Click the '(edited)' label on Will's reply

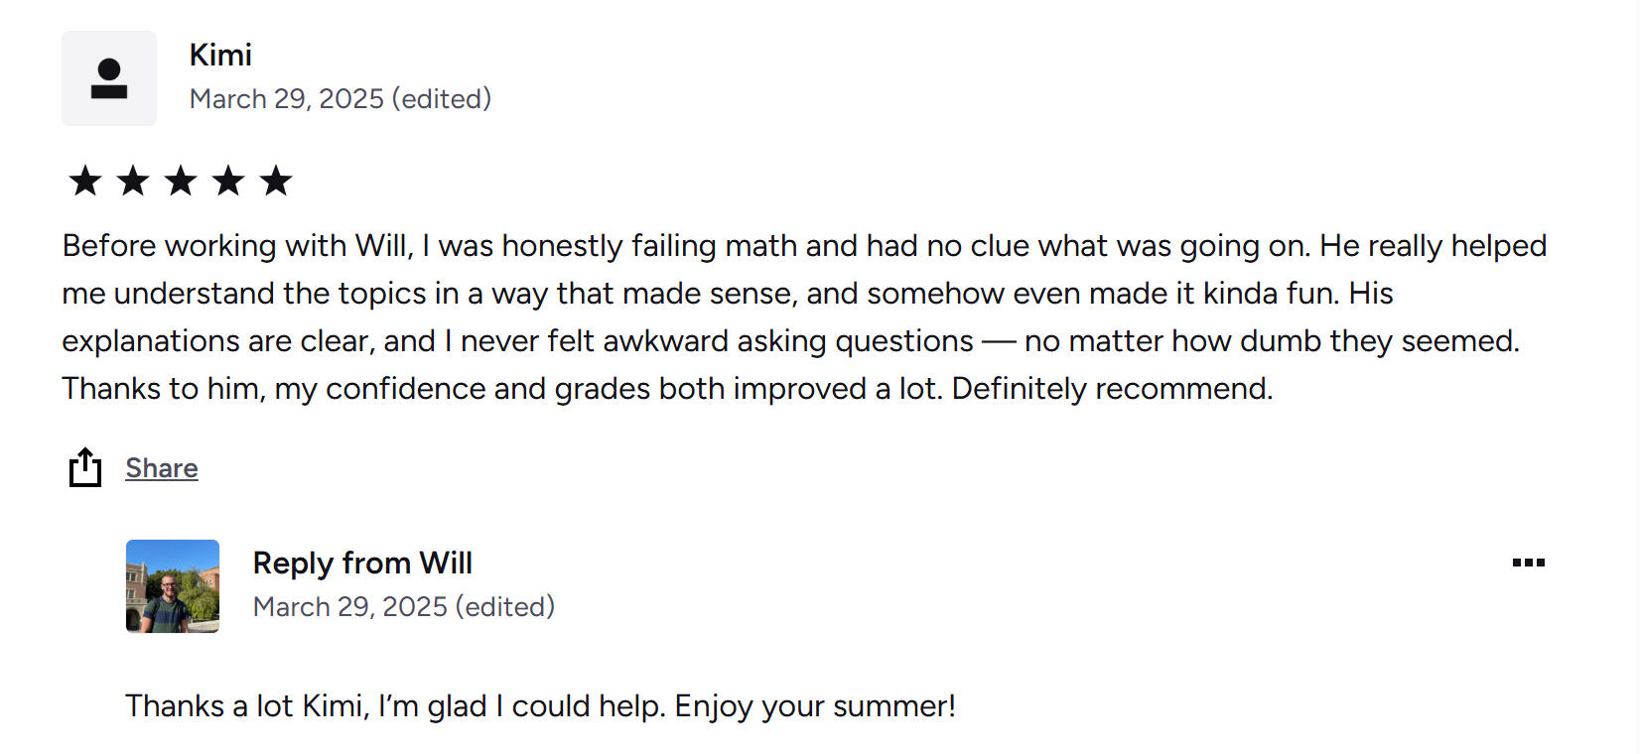[505, 607]
